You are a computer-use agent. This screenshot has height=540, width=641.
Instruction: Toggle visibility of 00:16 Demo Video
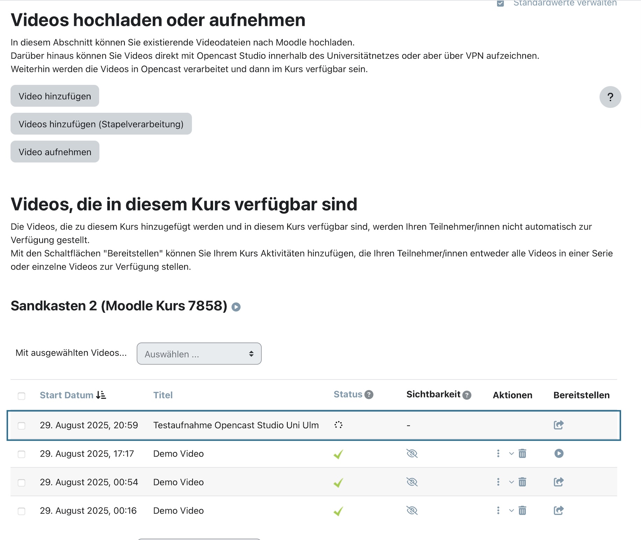(x=412, y=511)
